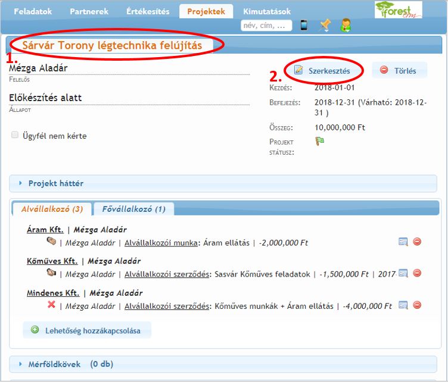Select the Alvállalkozó (3) tab
The image size is (448, 382).
(52, 209)
